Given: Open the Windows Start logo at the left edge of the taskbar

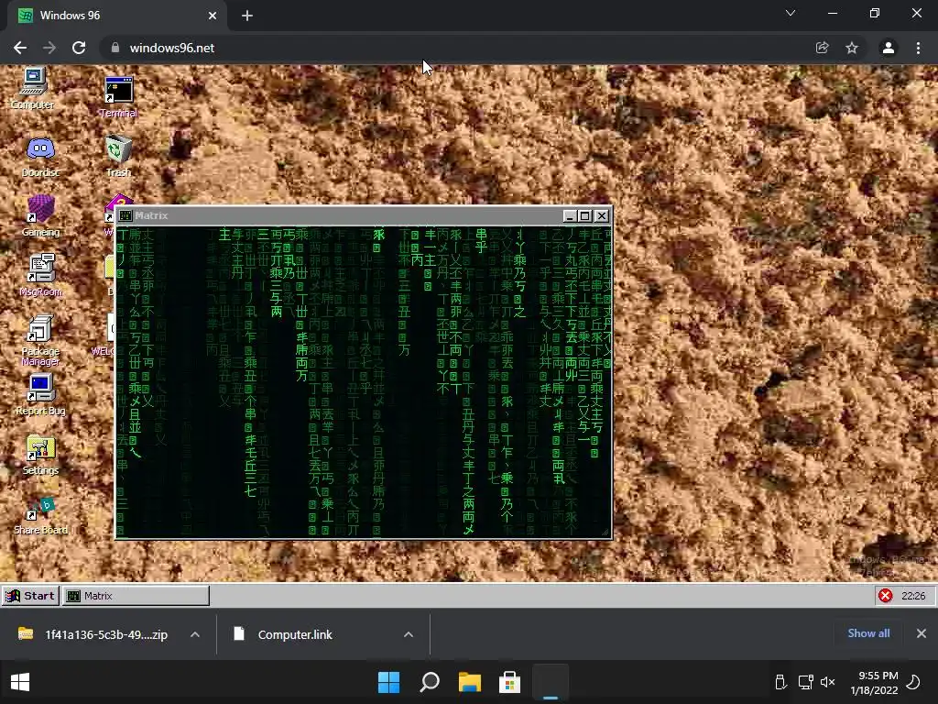Looking at the screenshot, I should click(20, 682).
